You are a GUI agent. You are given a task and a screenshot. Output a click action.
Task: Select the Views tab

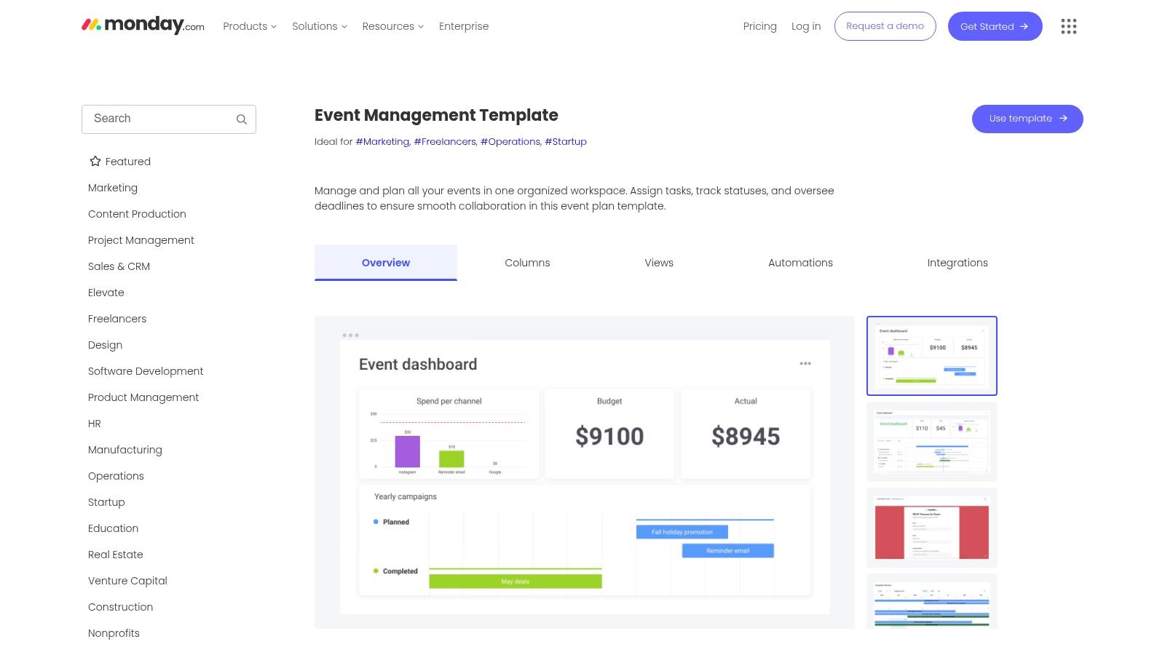coord(658,263)
